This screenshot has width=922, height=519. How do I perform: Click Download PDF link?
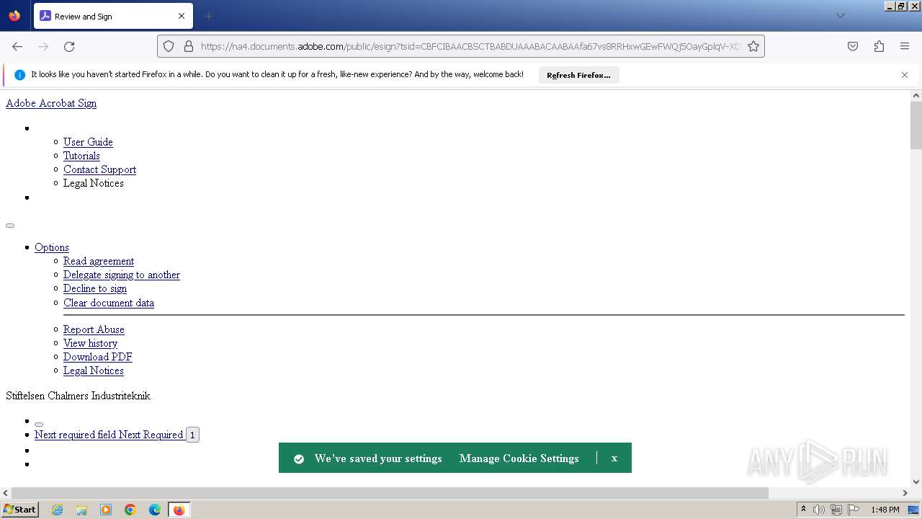coord(98,357)
